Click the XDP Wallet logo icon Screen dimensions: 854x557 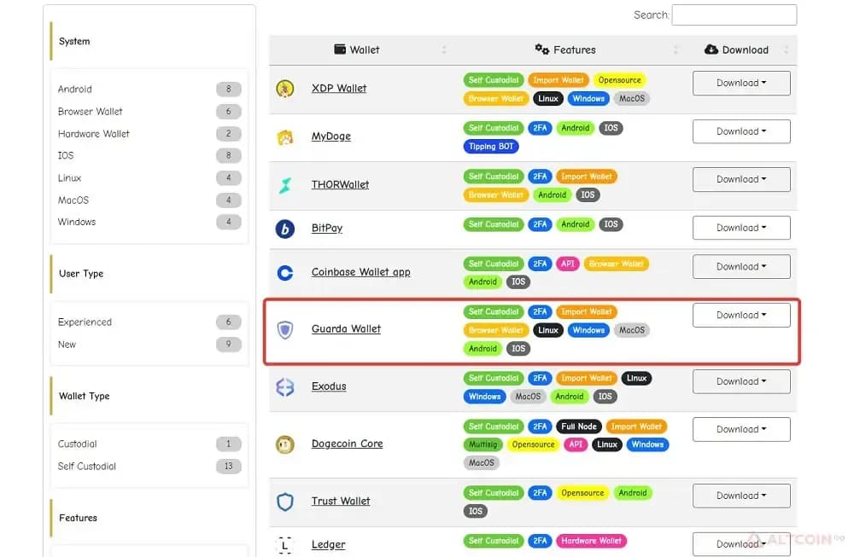(285, 88)
